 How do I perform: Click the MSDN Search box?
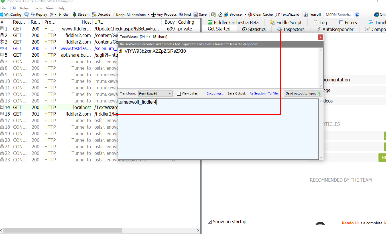click(x=339, y=15)
